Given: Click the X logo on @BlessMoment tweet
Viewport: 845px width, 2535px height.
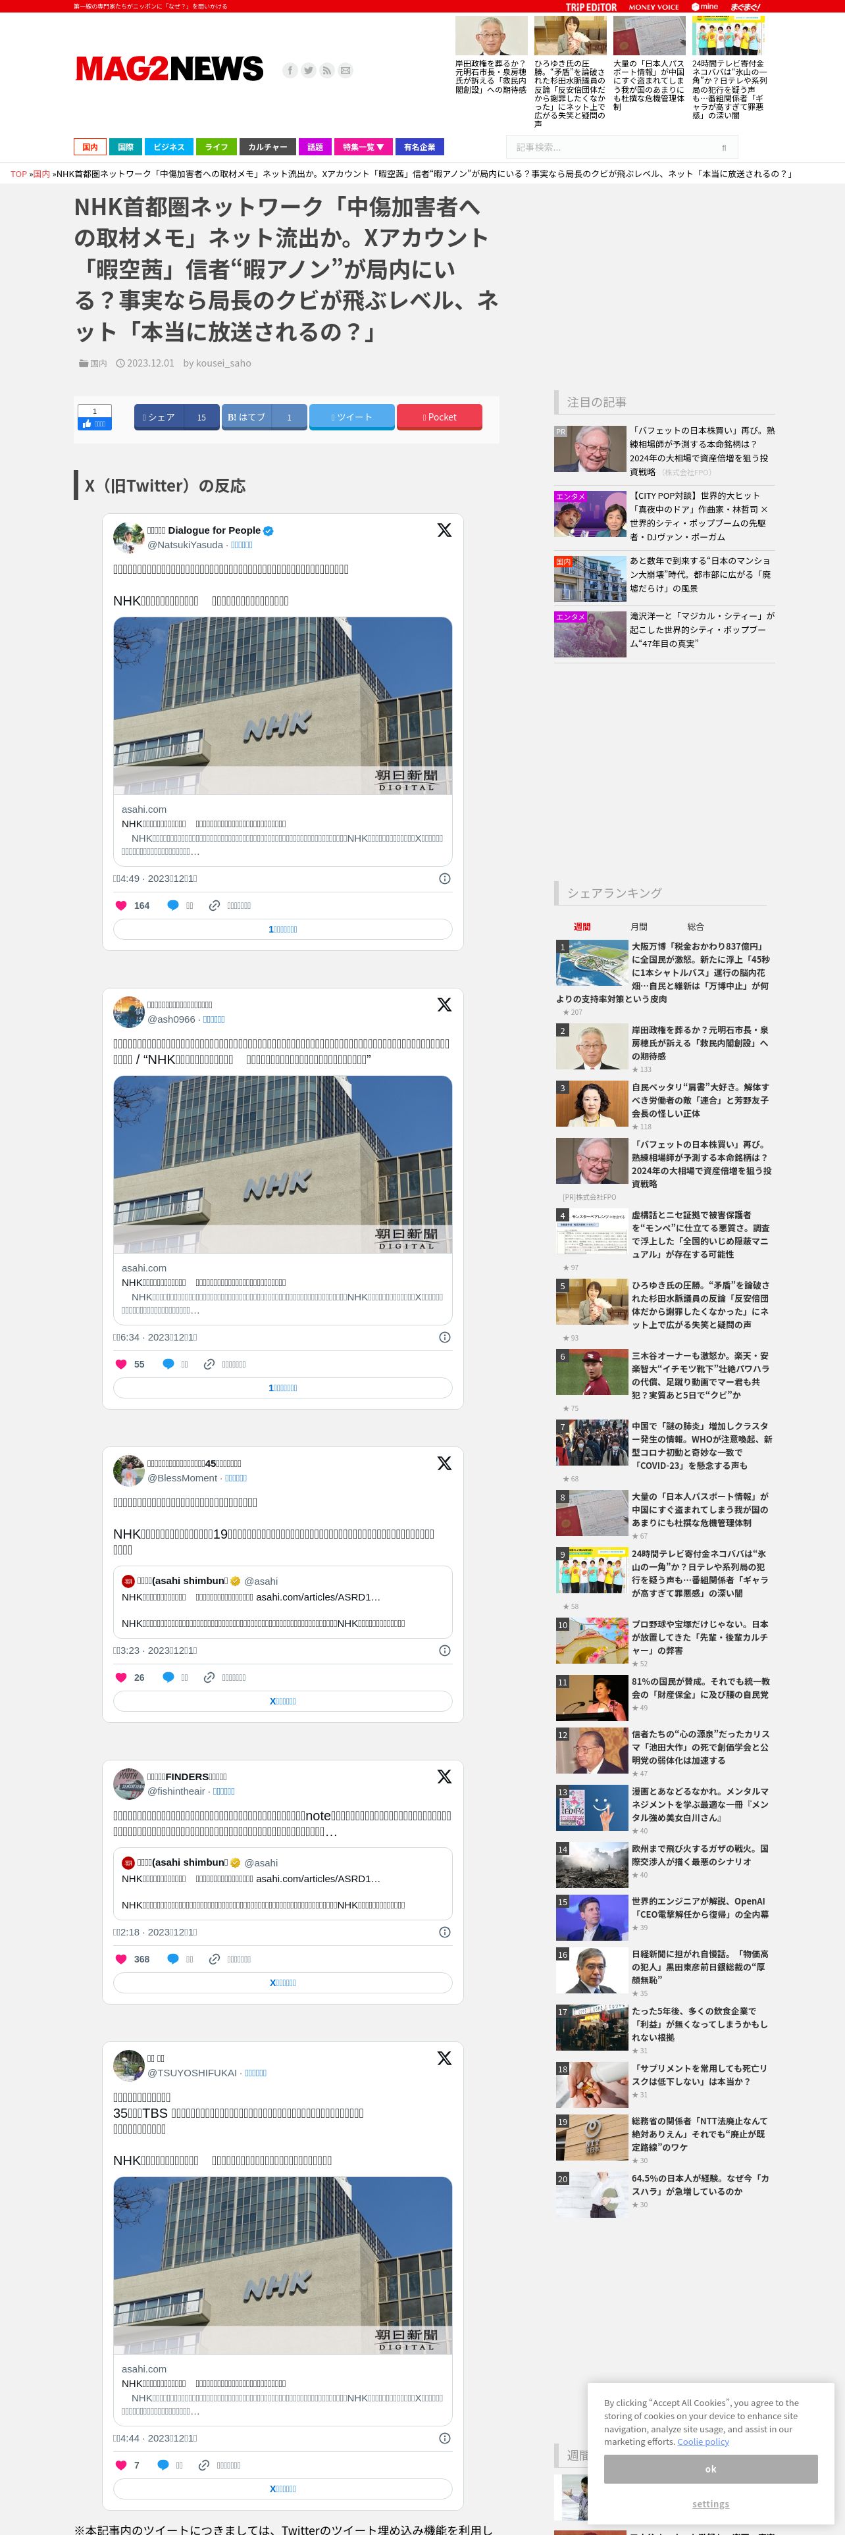Looking at the screenshot, I should pyautogui.click(x=445, y=1462).
